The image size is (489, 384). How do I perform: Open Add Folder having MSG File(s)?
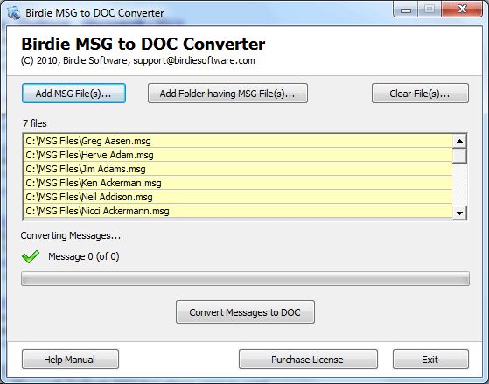[x=227, y=94]
